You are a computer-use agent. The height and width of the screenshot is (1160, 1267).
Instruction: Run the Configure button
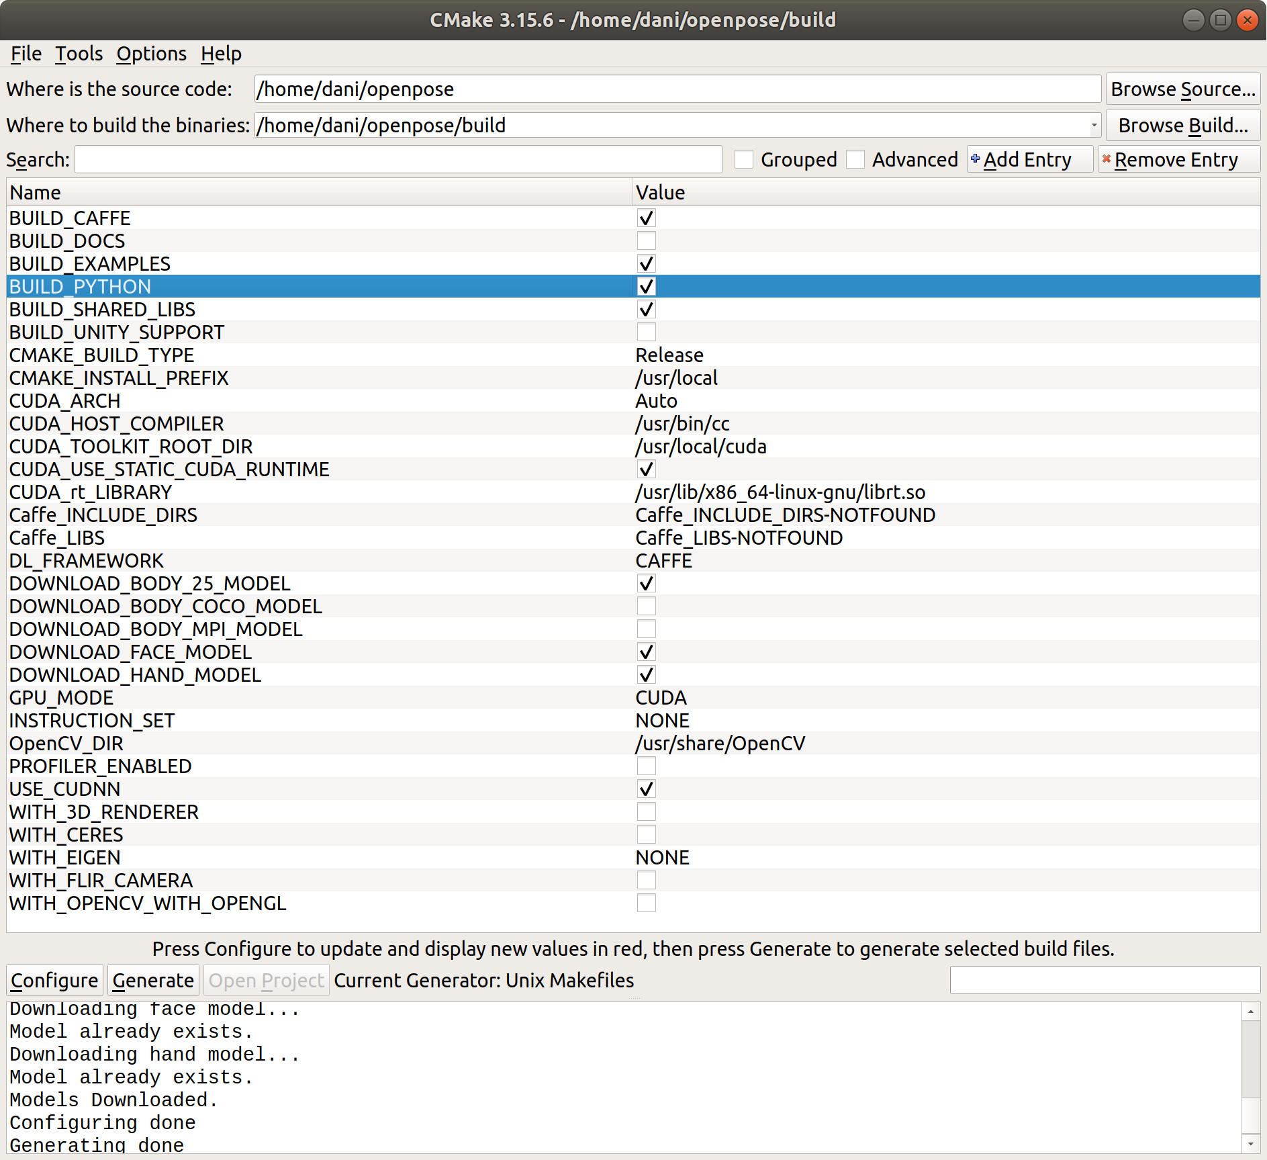point(54,981)
